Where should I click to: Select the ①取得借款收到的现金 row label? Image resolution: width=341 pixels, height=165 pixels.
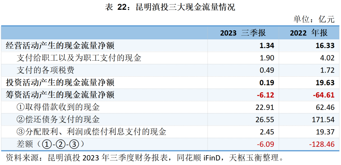pos(58,107)
